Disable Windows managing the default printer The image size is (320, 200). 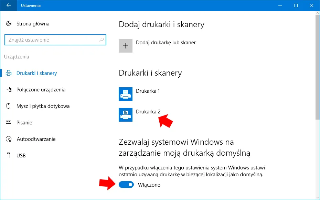click(x=126, y=185)
